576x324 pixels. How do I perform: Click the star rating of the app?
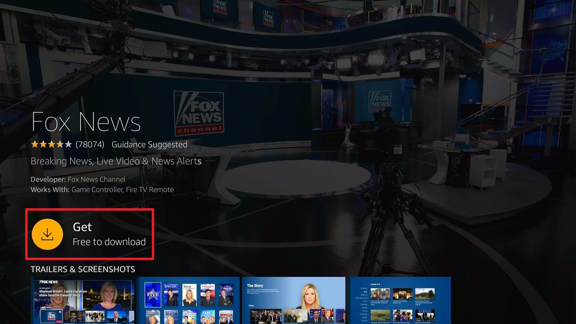click(51, 145)
